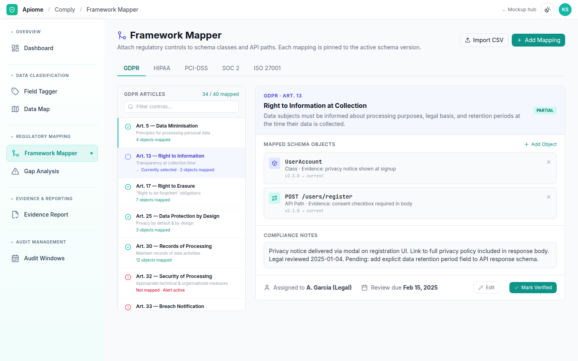Click the Edit button
This screenshot has height=361, width=578.
pos(486,288)
